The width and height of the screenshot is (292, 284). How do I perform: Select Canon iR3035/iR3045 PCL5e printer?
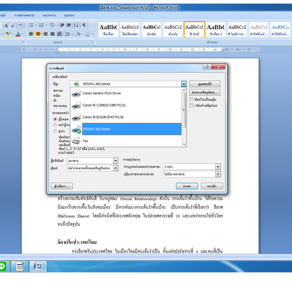(x=126, y=117)
